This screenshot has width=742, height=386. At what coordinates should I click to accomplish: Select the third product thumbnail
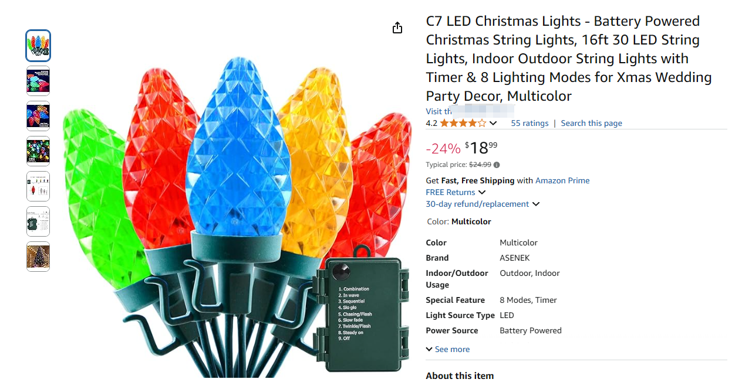tap(38, 116)
